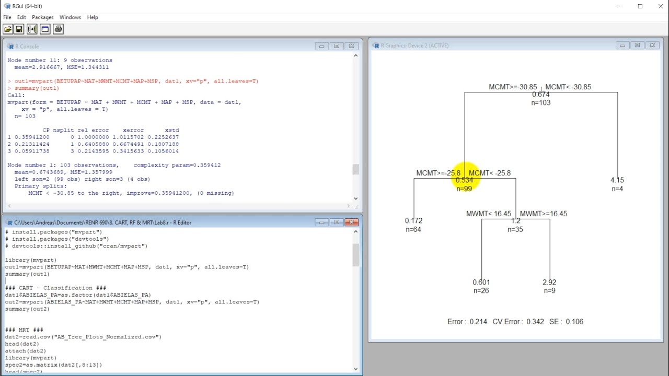This screenshot has height=376, width=669.
Task: Click the R Editor window title icon
Action: coord(9,222)
